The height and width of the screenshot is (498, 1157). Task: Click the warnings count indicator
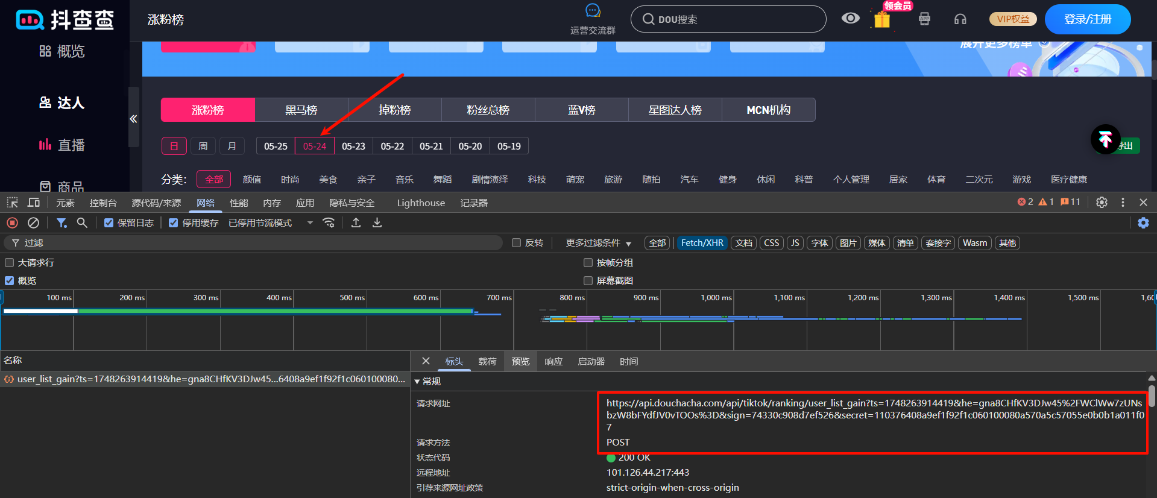(1047, 202)
